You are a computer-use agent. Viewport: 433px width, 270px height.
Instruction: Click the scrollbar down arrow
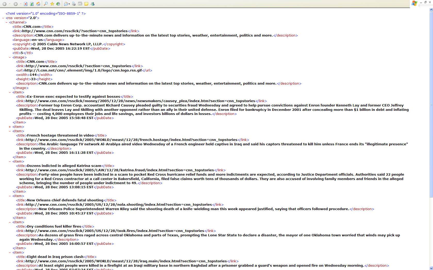(x=431, y=268)
